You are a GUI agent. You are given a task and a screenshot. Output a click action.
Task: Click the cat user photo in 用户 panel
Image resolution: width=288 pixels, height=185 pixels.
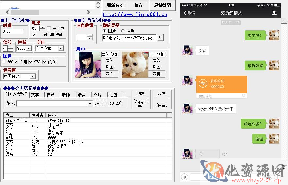coord(135,65)
